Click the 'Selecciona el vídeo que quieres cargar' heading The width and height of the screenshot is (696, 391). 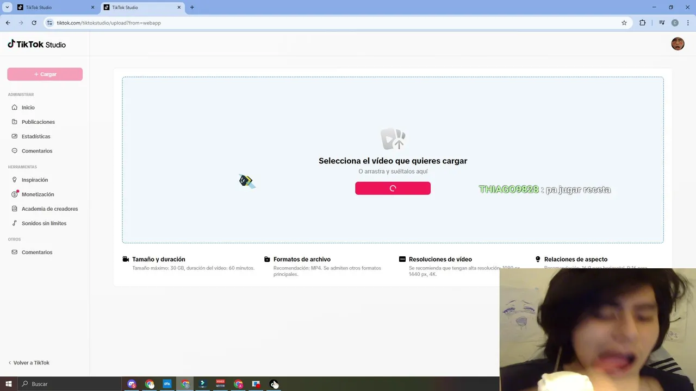[x=393, y=161]
